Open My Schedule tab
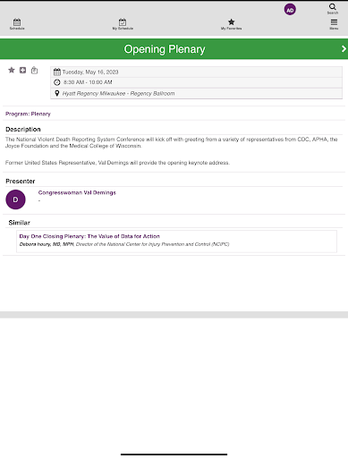 (x=123, y=24)
